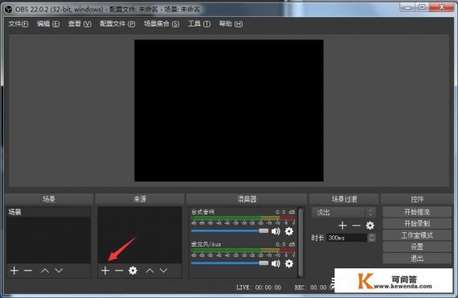The width and height of the screenshot is (458, 298).
Task: Click the 开始录制 button
Action: tap(417, 224)
